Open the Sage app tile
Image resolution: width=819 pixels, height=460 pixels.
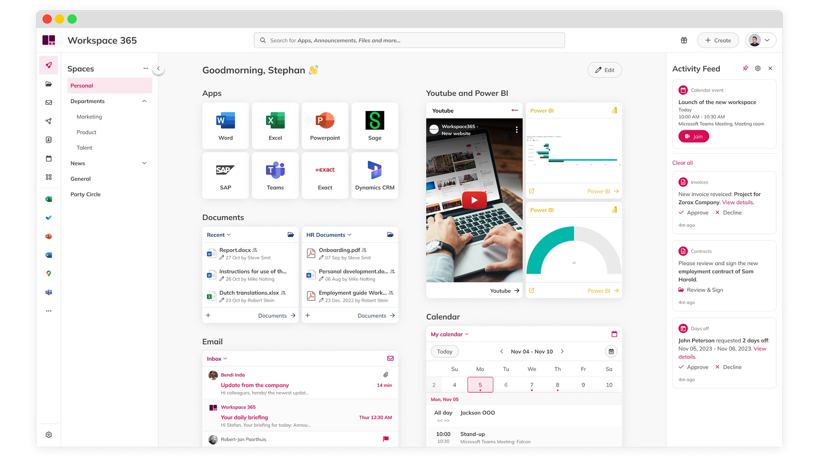[375, 126]
